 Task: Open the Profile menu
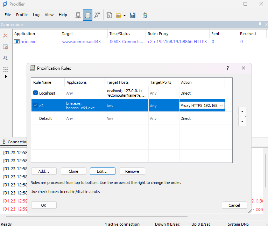(22, 15)
